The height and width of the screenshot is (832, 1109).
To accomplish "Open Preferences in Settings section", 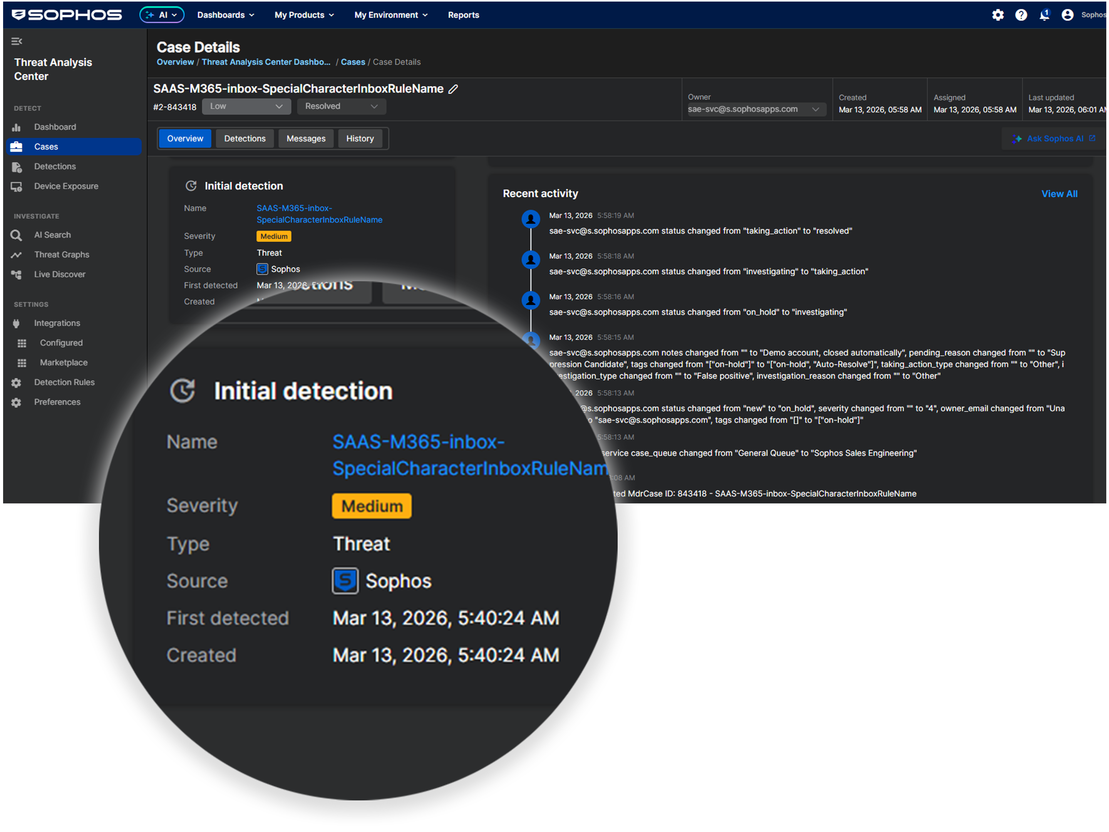I will pyautogui.click(x=57, y=401).
